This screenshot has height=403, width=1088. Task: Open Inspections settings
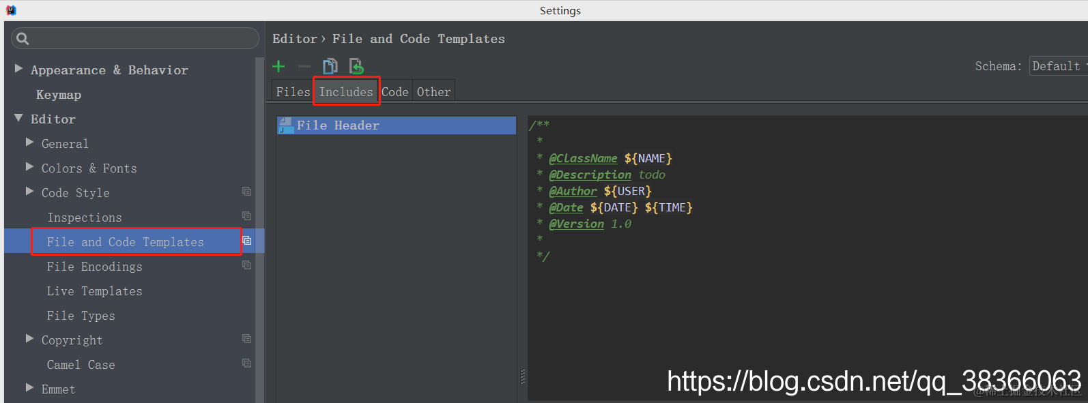[x=85, y=218]
